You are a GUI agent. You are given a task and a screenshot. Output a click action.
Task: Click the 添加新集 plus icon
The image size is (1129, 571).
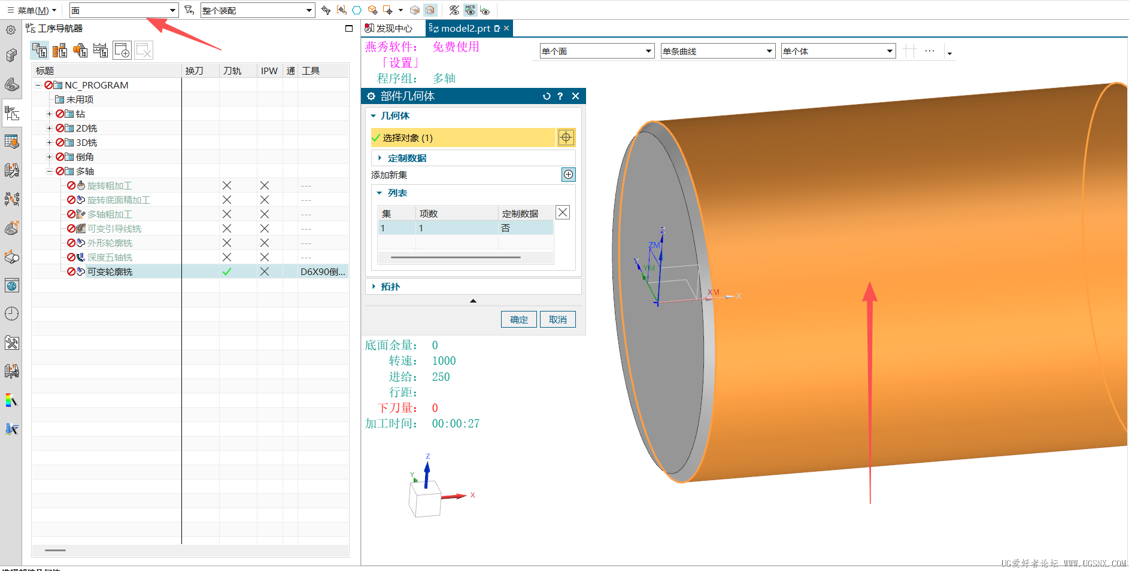click(x=567, y=174)
